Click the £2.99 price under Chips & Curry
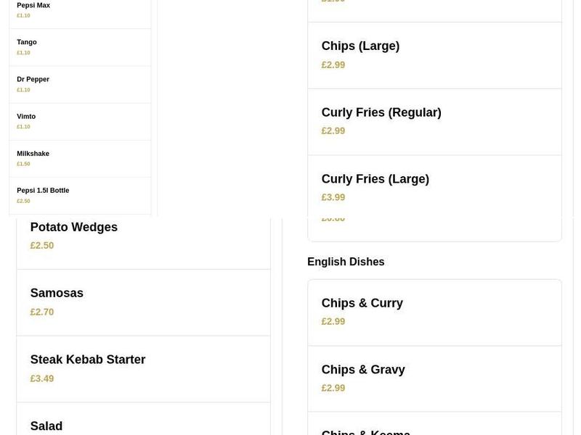This screenshot has height=435, width=581. pyautogui.click(x=333, y=321)
